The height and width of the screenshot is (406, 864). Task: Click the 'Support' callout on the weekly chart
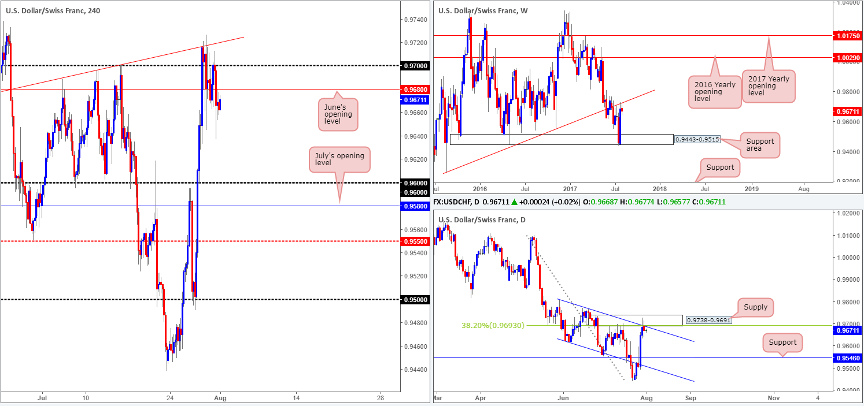click(720, 167)
